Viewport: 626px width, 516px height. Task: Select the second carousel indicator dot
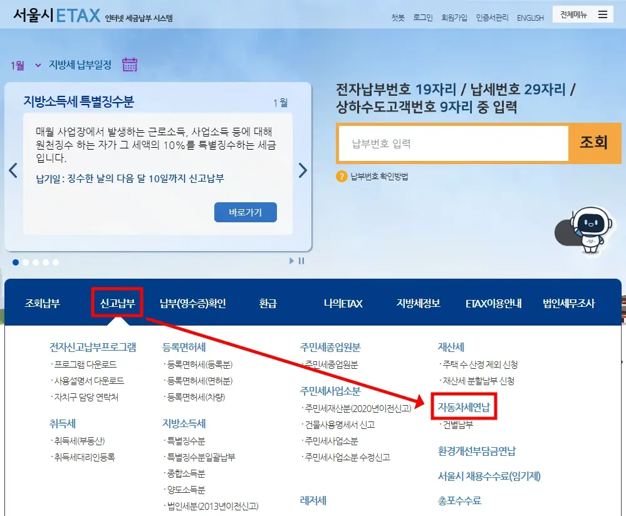26,263
